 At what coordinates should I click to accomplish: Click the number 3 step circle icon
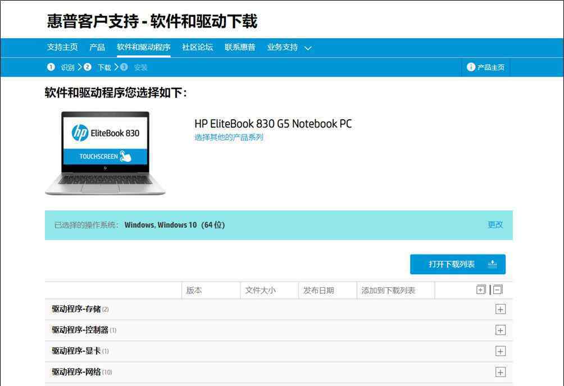point(124,67)
